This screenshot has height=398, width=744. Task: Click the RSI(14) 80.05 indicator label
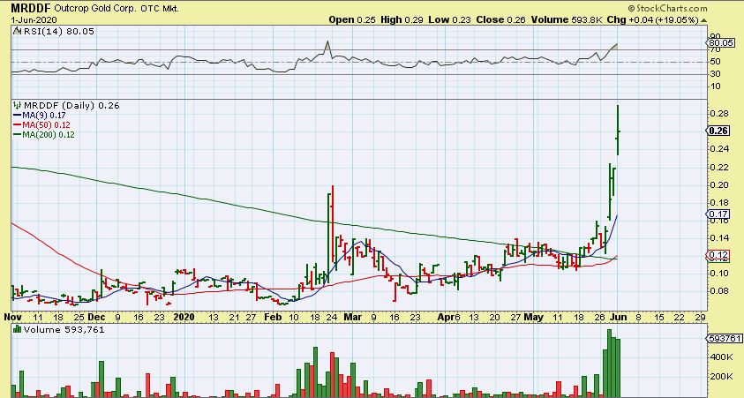pos(58,31)
